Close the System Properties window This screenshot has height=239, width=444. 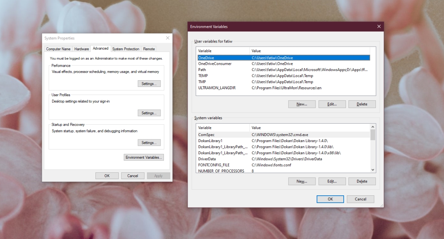167,38
